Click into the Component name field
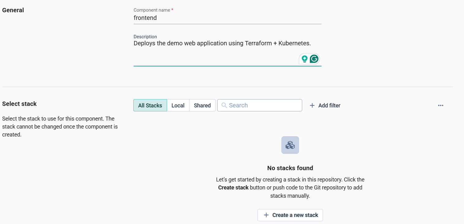This screenshot has height=224, width=464. (x=227, y=18)
